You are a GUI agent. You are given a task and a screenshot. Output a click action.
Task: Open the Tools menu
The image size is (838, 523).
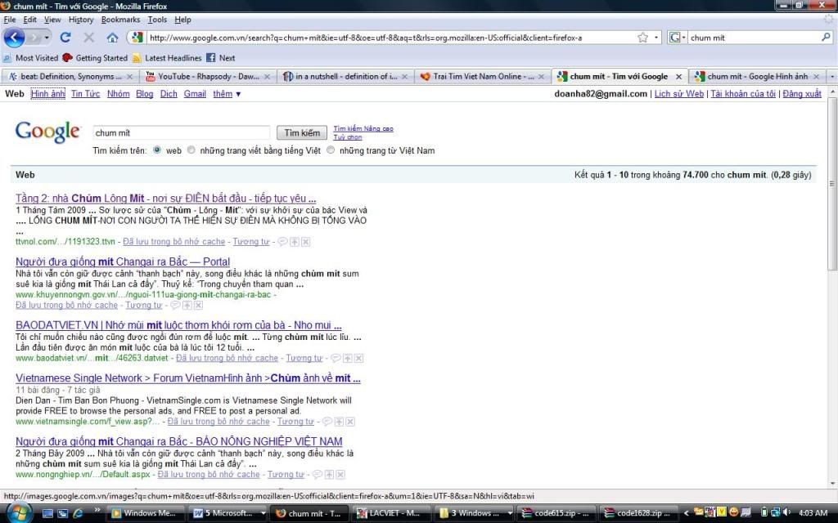[x=157, y=20]
